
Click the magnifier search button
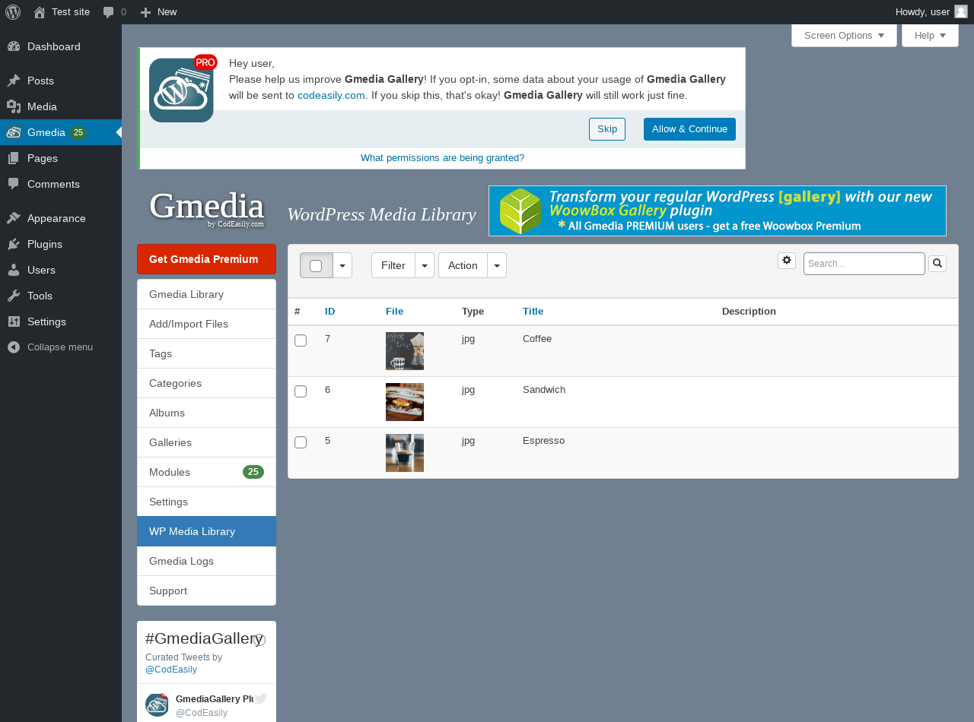[937, 264]
